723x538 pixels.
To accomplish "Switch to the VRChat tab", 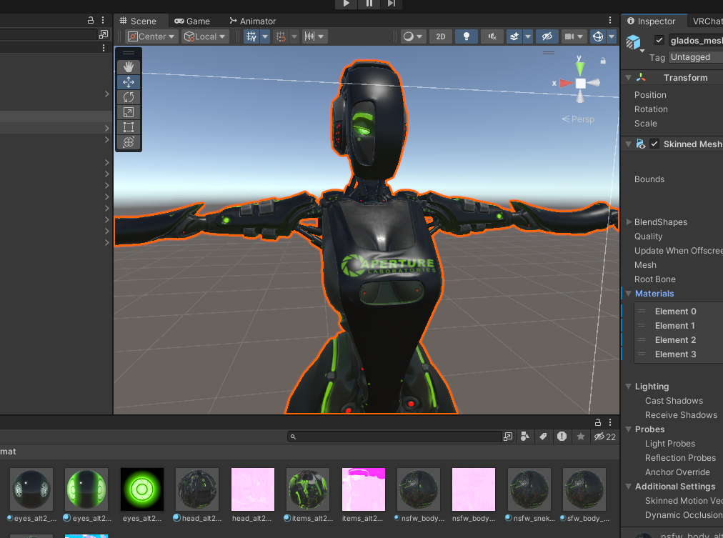I will pyautogui.click(x=707, y=21).
